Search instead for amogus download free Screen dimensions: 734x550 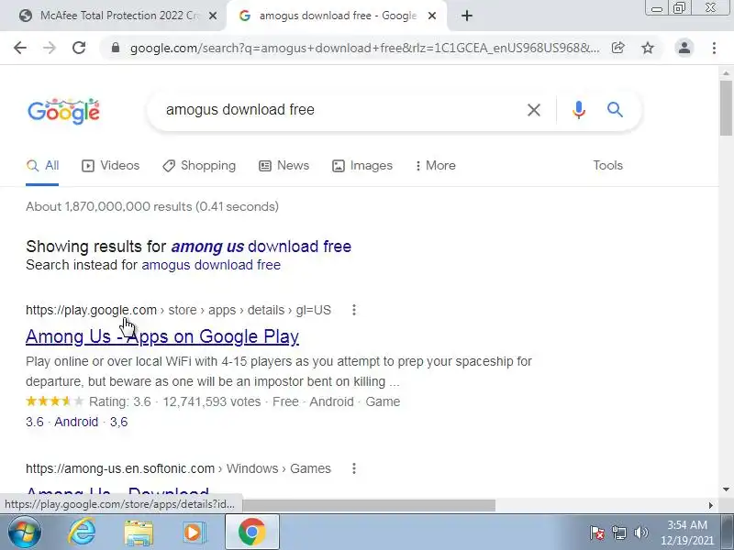[x=211, y=265]
